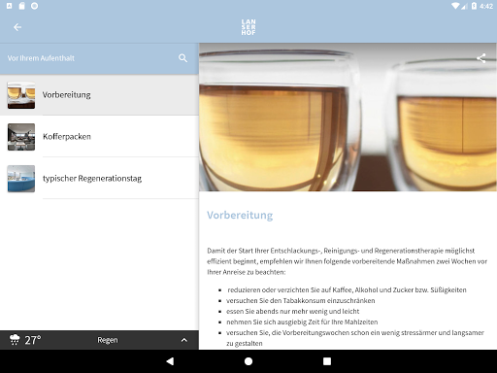Tap the Android back navigation button
The image size is (497, 373).
pyautogui.click(x=170, y=361)
